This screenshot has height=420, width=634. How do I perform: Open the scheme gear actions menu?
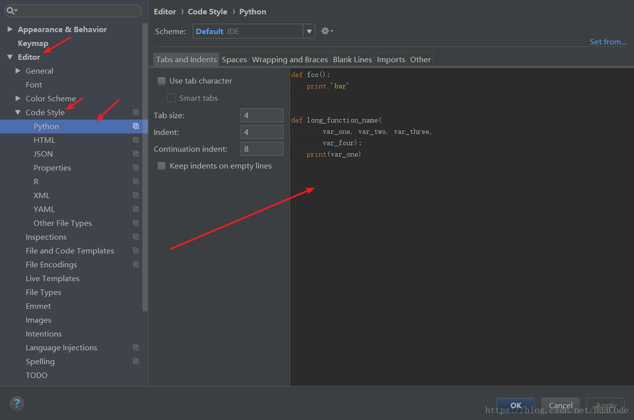pyautogui.click(x=327, y=31)
